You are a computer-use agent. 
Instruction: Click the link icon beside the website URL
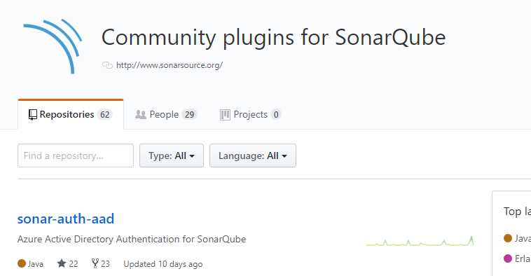click(107, 65)
